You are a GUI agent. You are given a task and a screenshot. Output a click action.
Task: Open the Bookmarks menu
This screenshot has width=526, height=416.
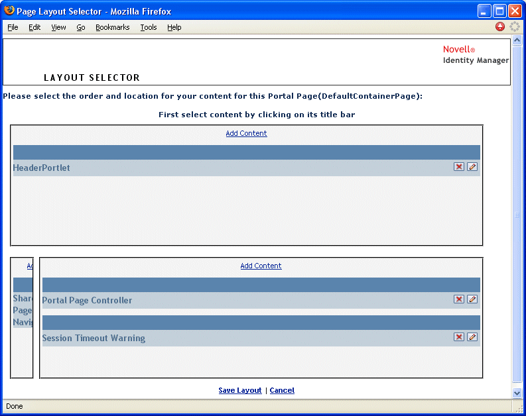tap(112, 27)
